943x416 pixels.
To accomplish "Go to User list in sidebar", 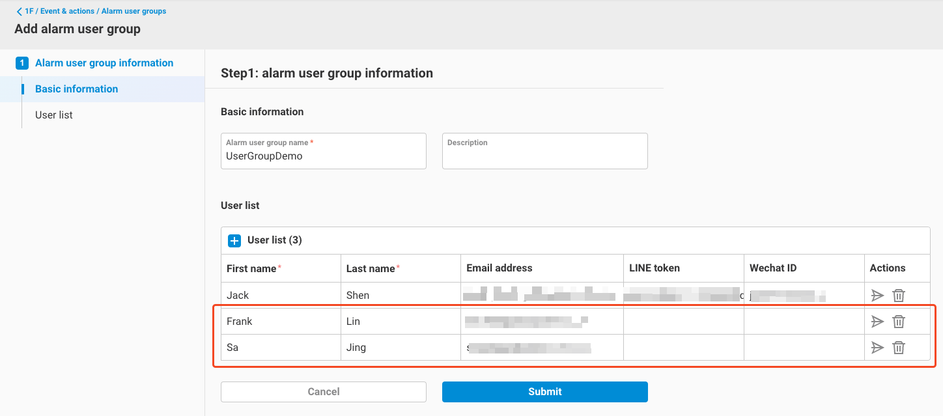I will [54, 115].
